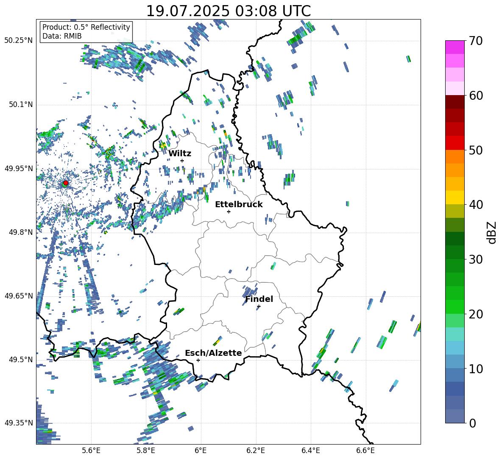Pick the dark maroon swatch below 60
The height and width of the screenshot is (459, 502).
(455, 102)
